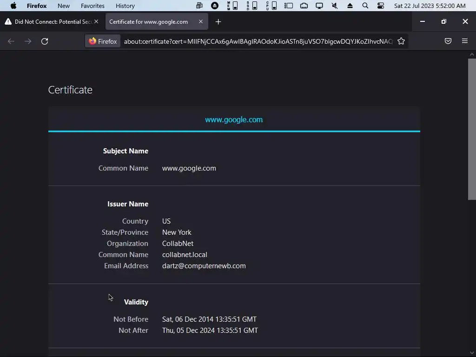Click the about:certificate URL field
476x357 pixels.
258,41
